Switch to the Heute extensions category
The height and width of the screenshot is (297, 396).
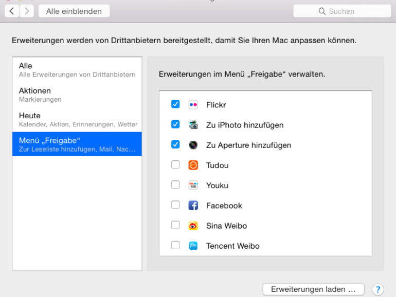point(77,119)
